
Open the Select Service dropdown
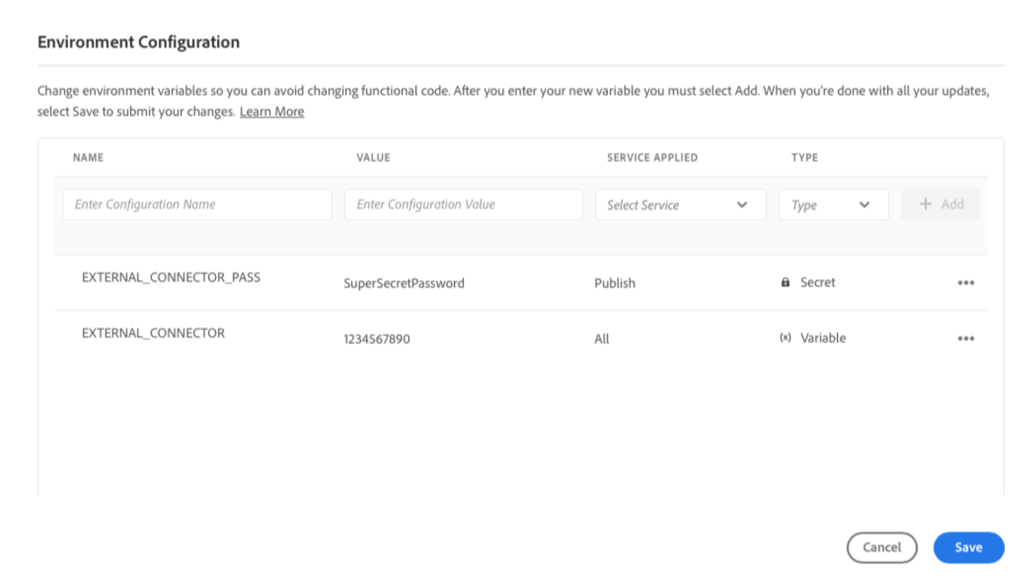tap(681, 205)
